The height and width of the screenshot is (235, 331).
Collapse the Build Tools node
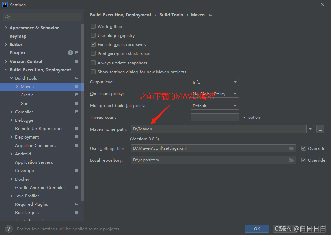(11, 78)
